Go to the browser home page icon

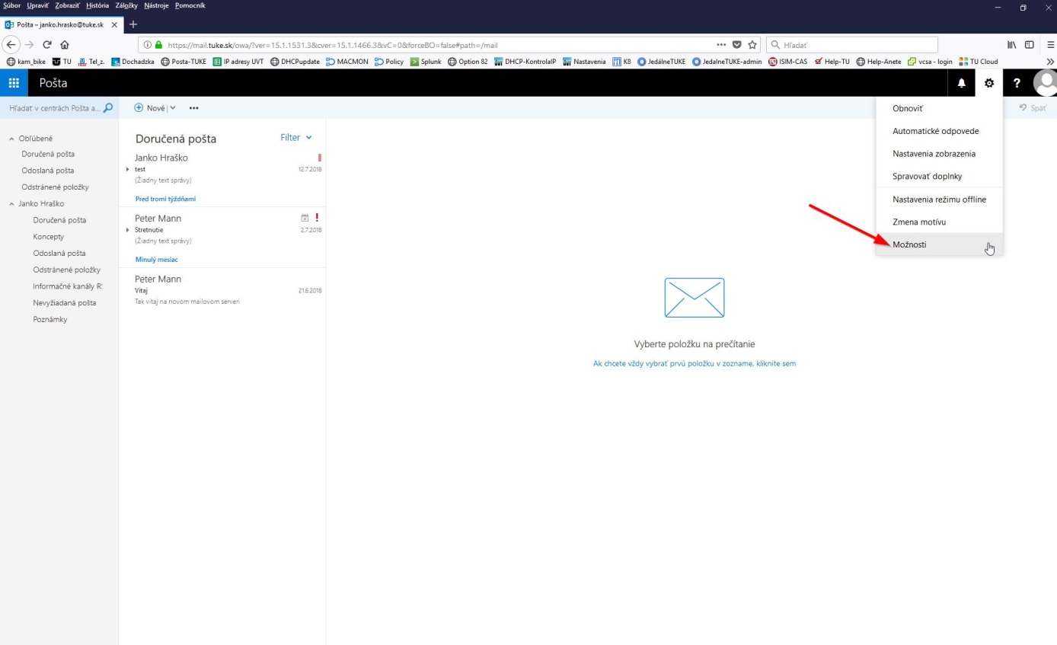pyautogui.click(x=65, y=44)
